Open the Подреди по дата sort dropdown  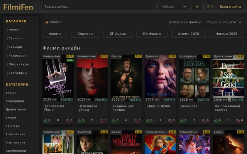click(x=224, y=22)
